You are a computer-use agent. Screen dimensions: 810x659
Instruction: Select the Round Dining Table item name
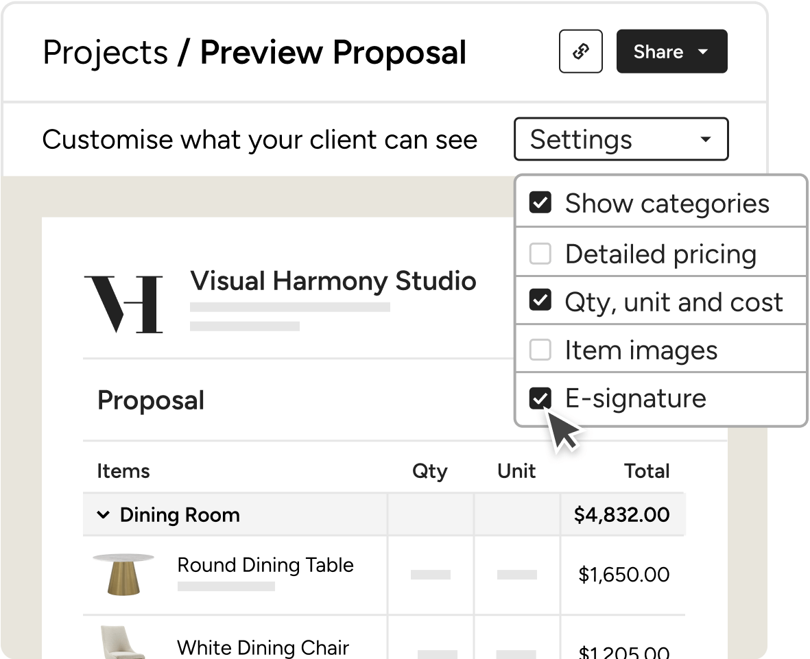(265, 565)
